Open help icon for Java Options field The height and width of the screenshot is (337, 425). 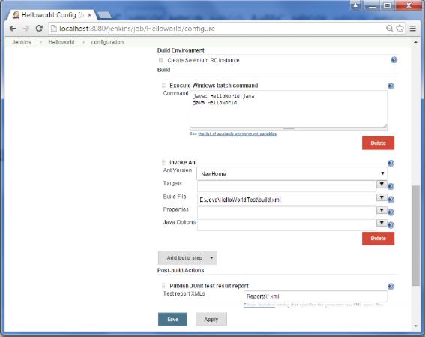coord(391,225)
